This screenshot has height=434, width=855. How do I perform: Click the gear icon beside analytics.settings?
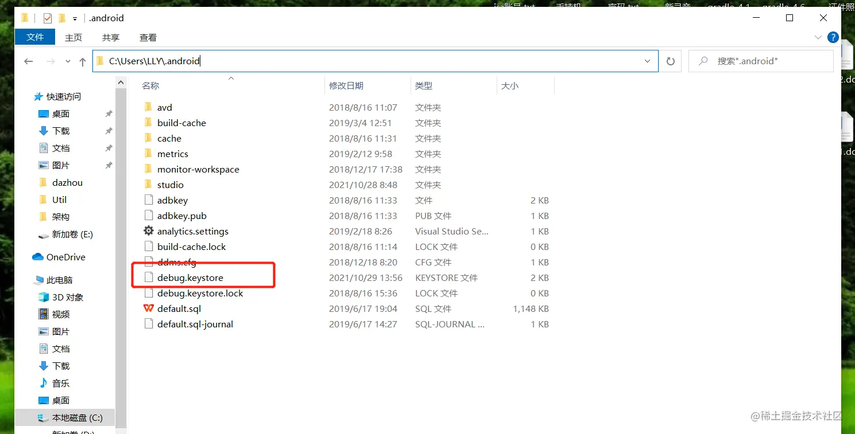point(148,231)
